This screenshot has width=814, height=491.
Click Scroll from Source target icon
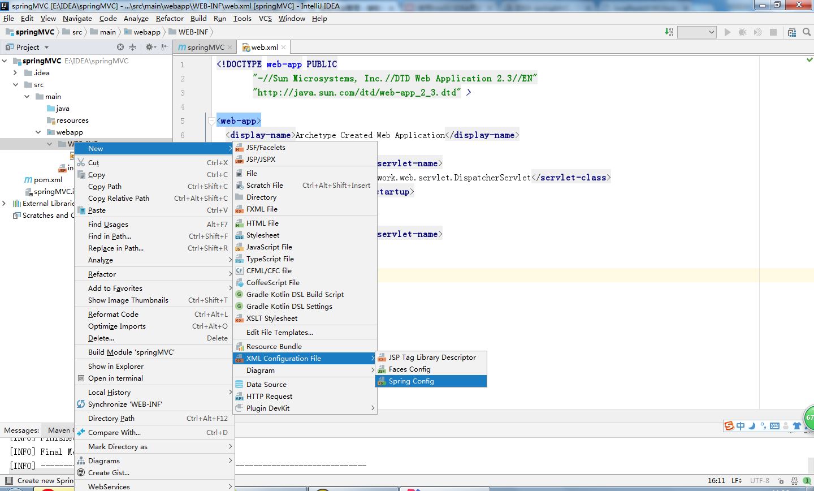click(120, 48)
